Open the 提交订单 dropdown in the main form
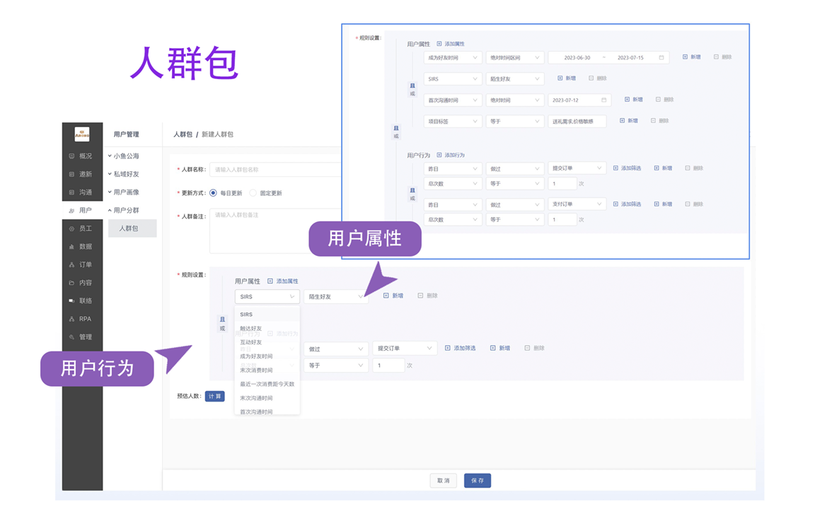The width and height of the screenshot is (815, 509). point(403,349)
